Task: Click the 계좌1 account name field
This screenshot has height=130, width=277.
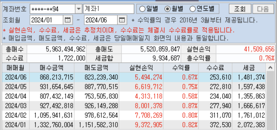Action: tap(109, 9)
